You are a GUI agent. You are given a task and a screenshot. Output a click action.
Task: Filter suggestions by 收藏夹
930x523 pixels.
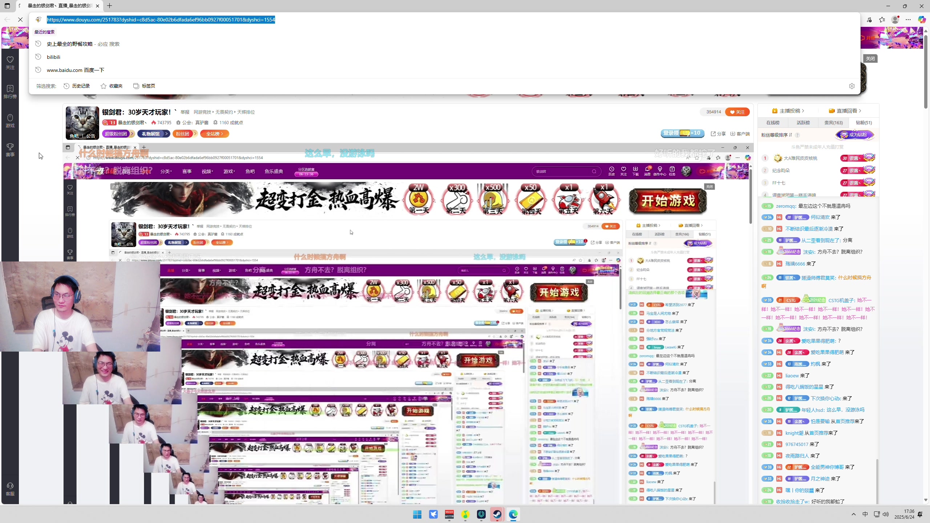point(112,86)
